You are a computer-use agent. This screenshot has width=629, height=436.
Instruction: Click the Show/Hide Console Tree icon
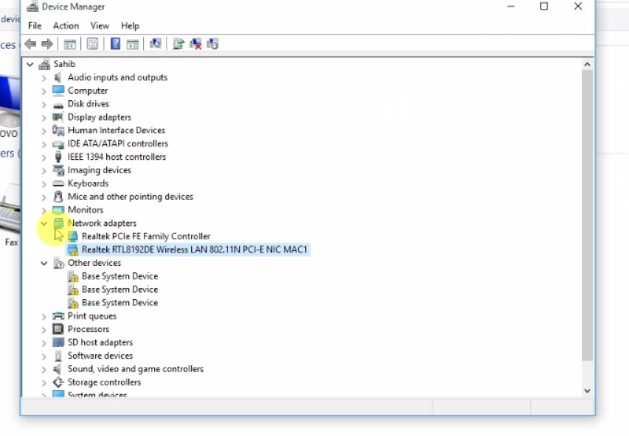[69, 43]
